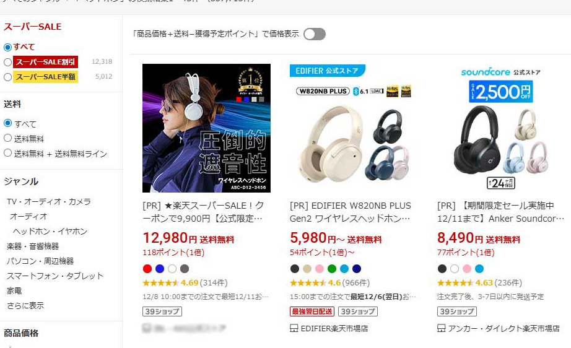Click star rating of EDIFIER W820NB product
The height and width of the screenshot is (348, 571).
click(308, 283)
